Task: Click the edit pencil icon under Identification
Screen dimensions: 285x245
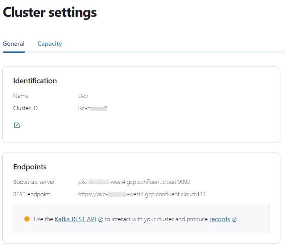Action: click(x=17, y=125)
